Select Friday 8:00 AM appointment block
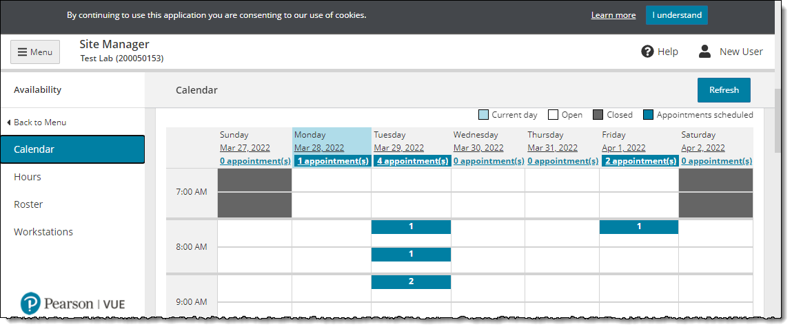The image size is (792, 331). 639,227
